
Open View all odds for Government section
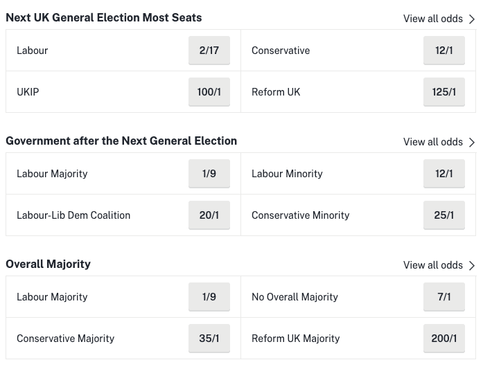click(x=432, y=142)
